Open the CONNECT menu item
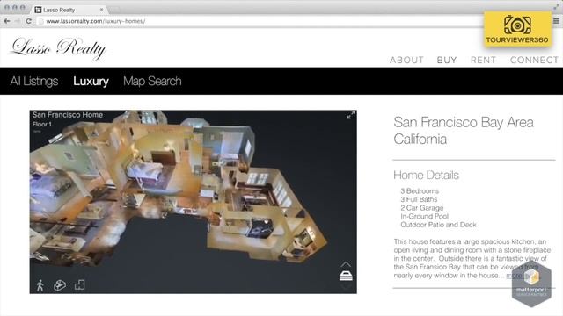Viewport: 563px width, 316px height. 534,60
